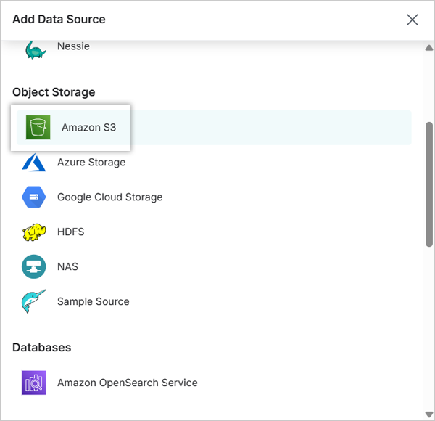435x421 pixels.
Task: Click the HDFS yellow elephant icon
Action: [x=33, y=232]
